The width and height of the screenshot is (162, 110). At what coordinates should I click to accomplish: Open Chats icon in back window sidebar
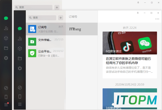(x=6, y=18)
